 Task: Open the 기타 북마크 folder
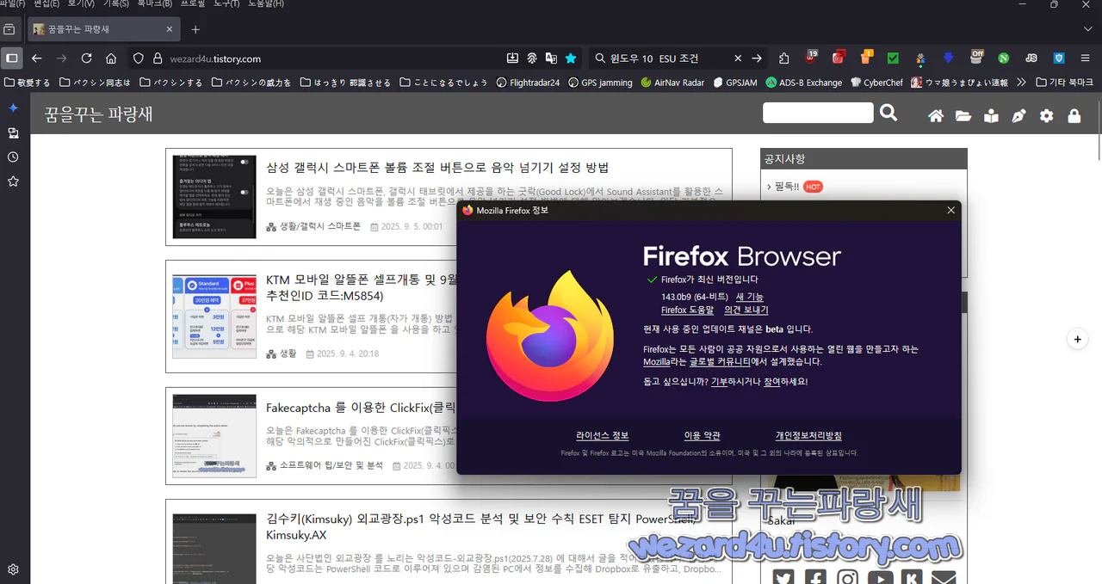[1065, 83]
